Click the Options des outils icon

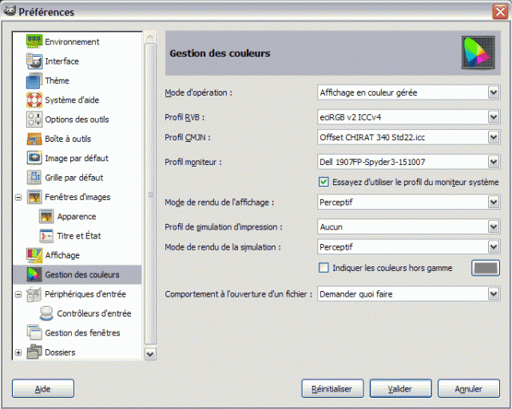click(34, 120)
